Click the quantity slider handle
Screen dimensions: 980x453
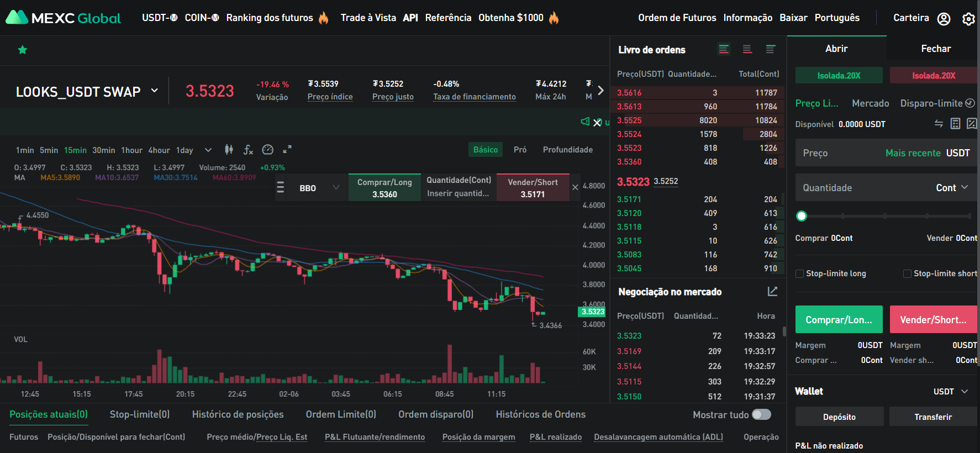tap(802, 216)
